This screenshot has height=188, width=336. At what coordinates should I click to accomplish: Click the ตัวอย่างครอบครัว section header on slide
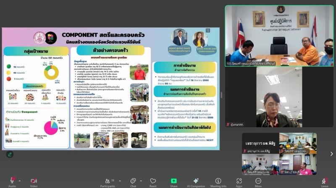pos(110,50)
